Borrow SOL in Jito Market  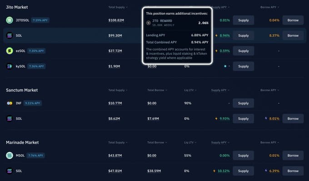coord(293,35)
